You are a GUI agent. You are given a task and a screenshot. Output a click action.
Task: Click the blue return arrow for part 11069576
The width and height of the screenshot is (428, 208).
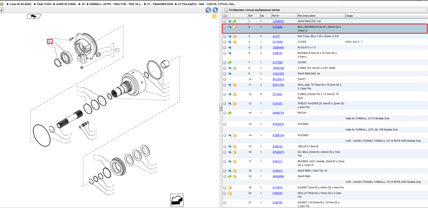(x=230, y=21)
